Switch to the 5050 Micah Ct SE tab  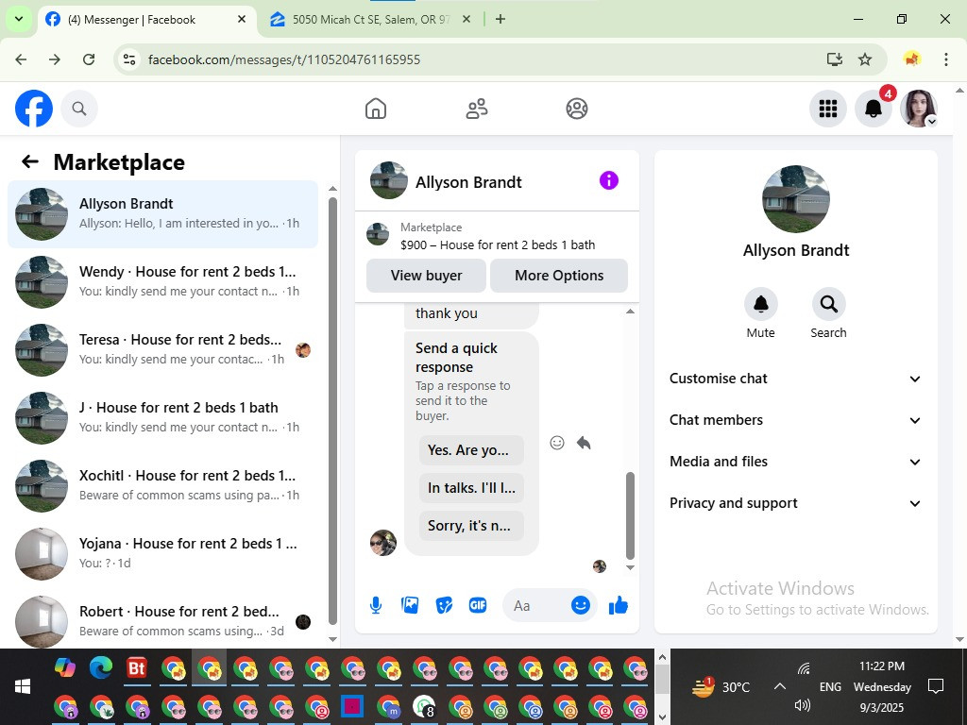(x=370, y=20)
